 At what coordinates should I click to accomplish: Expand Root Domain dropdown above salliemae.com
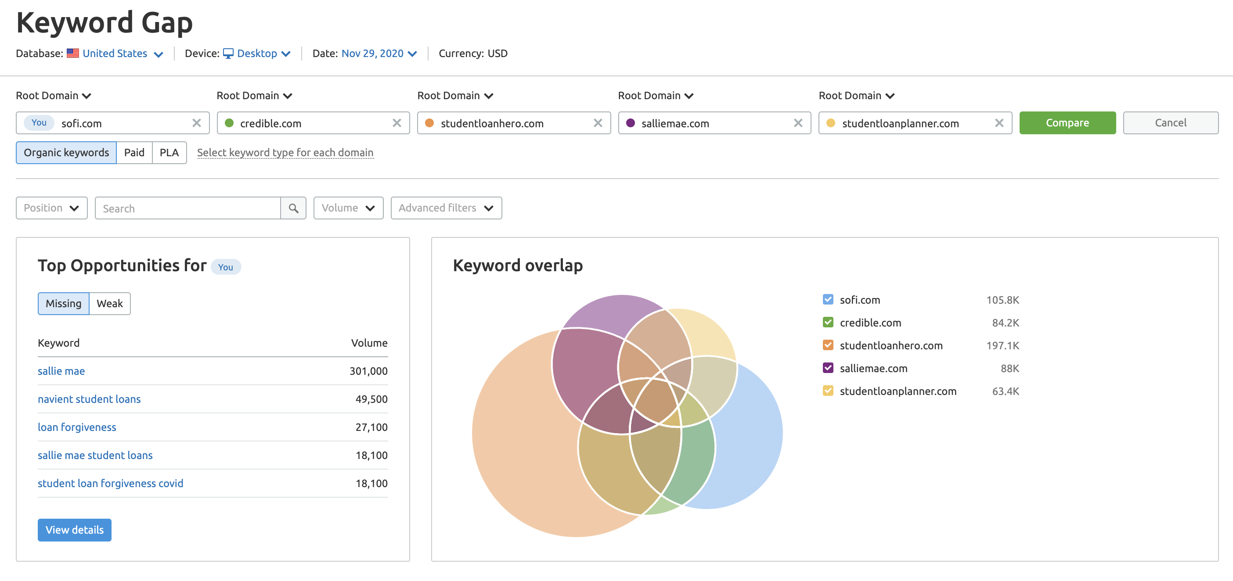656,96
